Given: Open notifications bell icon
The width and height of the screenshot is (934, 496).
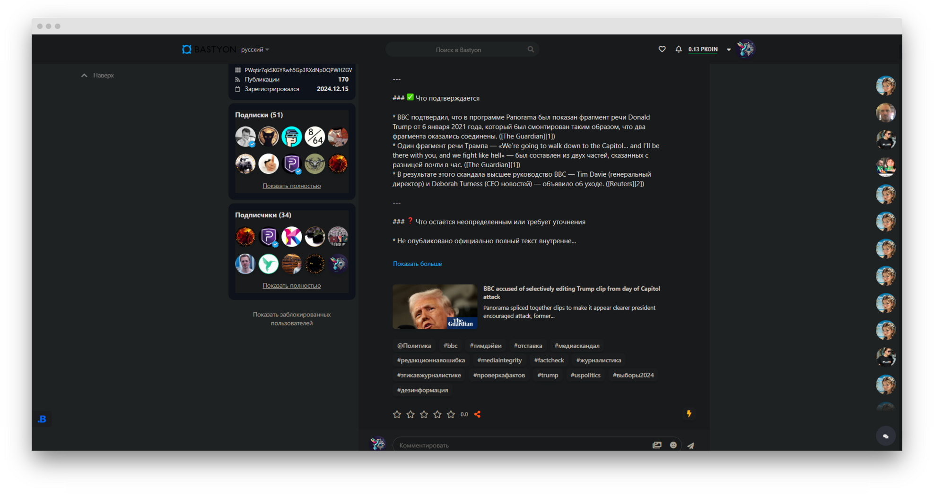Looking at the screenshot, I should point(679,49).
